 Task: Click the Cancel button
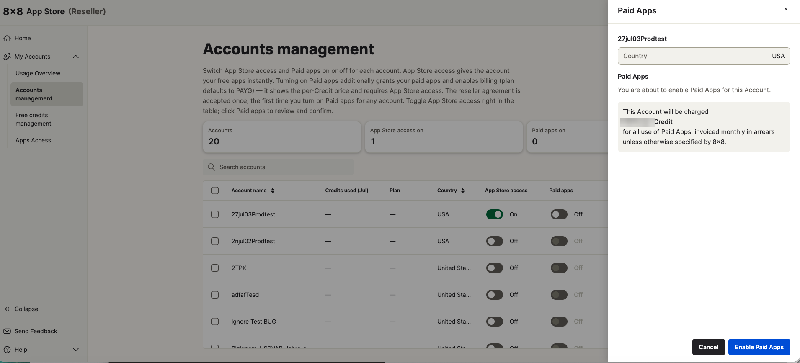(708, 347)
